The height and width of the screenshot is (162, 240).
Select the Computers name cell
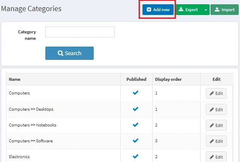[63, 93]
